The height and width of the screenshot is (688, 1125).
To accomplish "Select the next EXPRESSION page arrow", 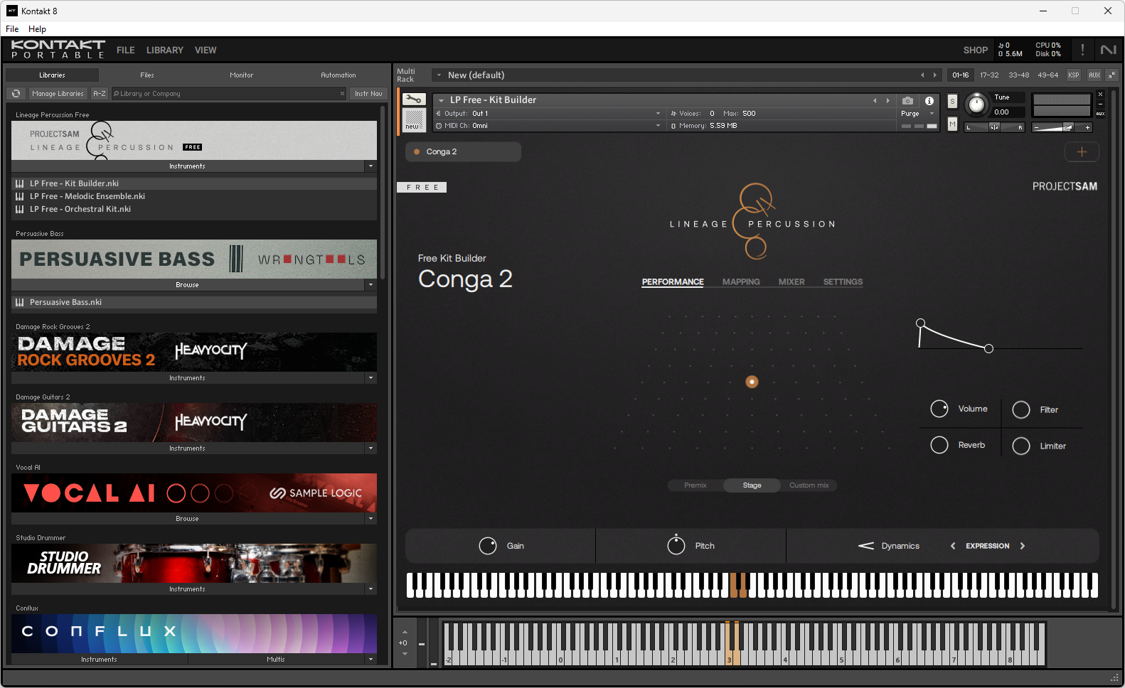I will (x=1023, y=546).
